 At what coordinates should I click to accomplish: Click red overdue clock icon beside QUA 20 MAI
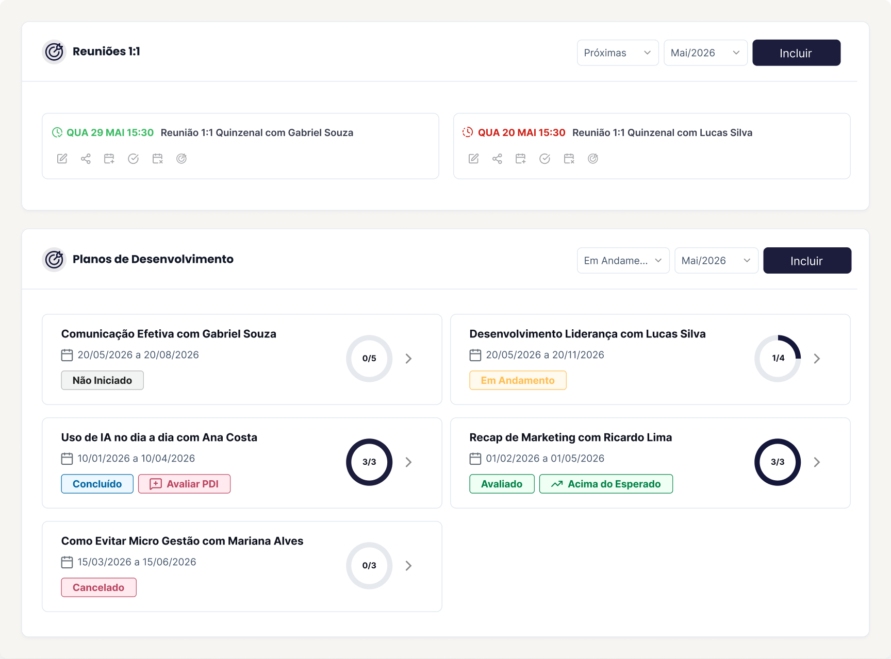tap(468, 132)
